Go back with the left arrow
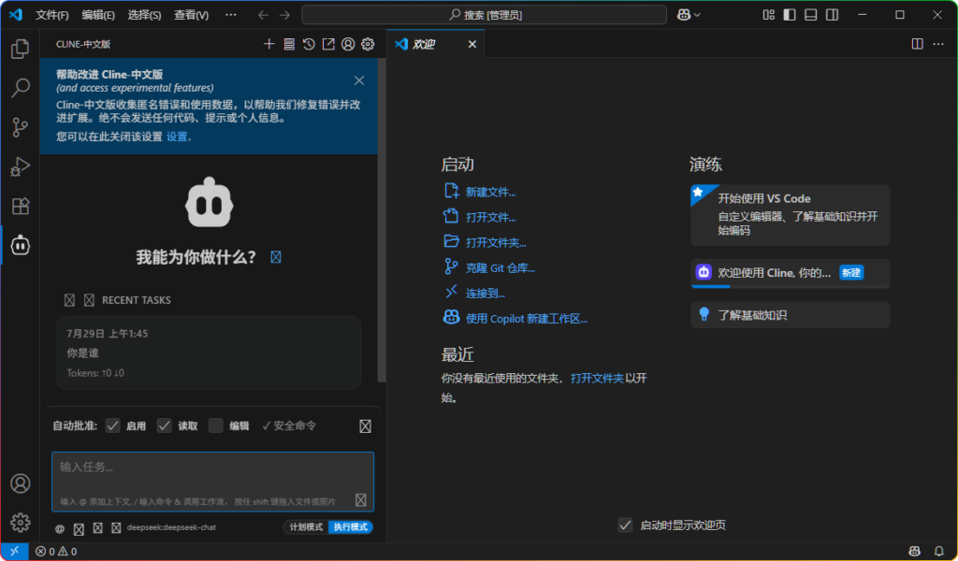The width and height of the screenshot is (958, 561). click(263, 15)
